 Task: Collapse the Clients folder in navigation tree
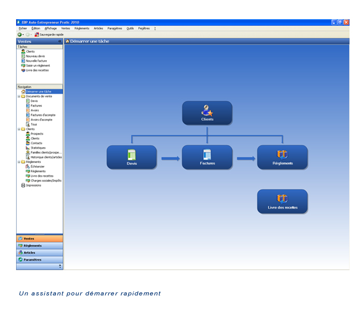tap(19, 129)
